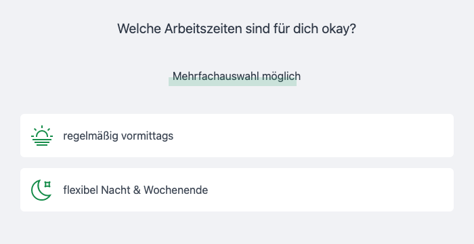
Task: Toggle the night and weekend card
Action: (x=237, y=190)
